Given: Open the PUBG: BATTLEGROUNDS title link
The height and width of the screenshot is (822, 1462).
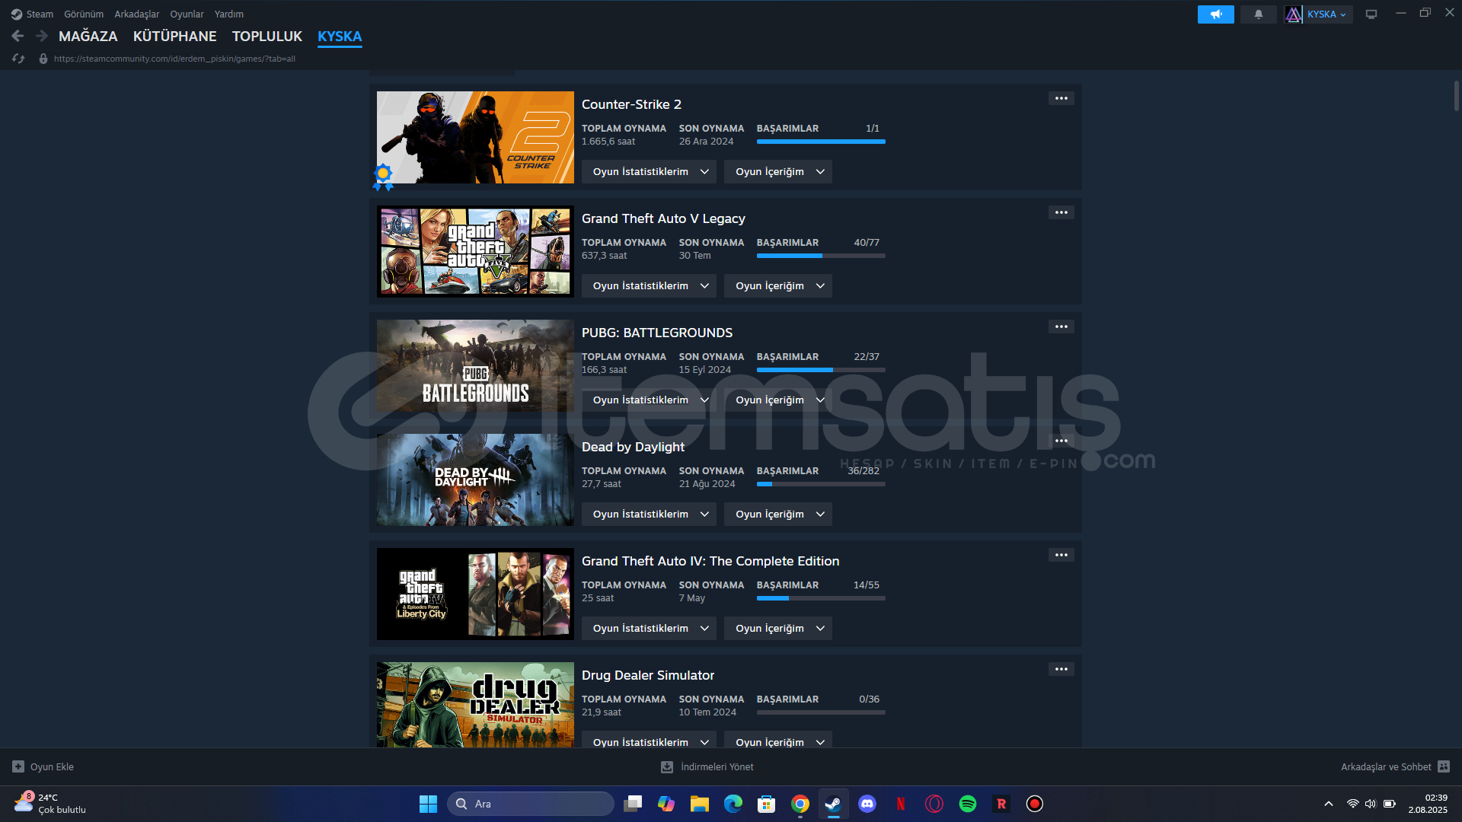Looking at the screenshot, I should click(x=657, y=333).
